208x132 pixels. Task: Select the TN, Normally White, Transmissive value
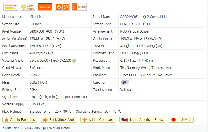coord(146,68)
